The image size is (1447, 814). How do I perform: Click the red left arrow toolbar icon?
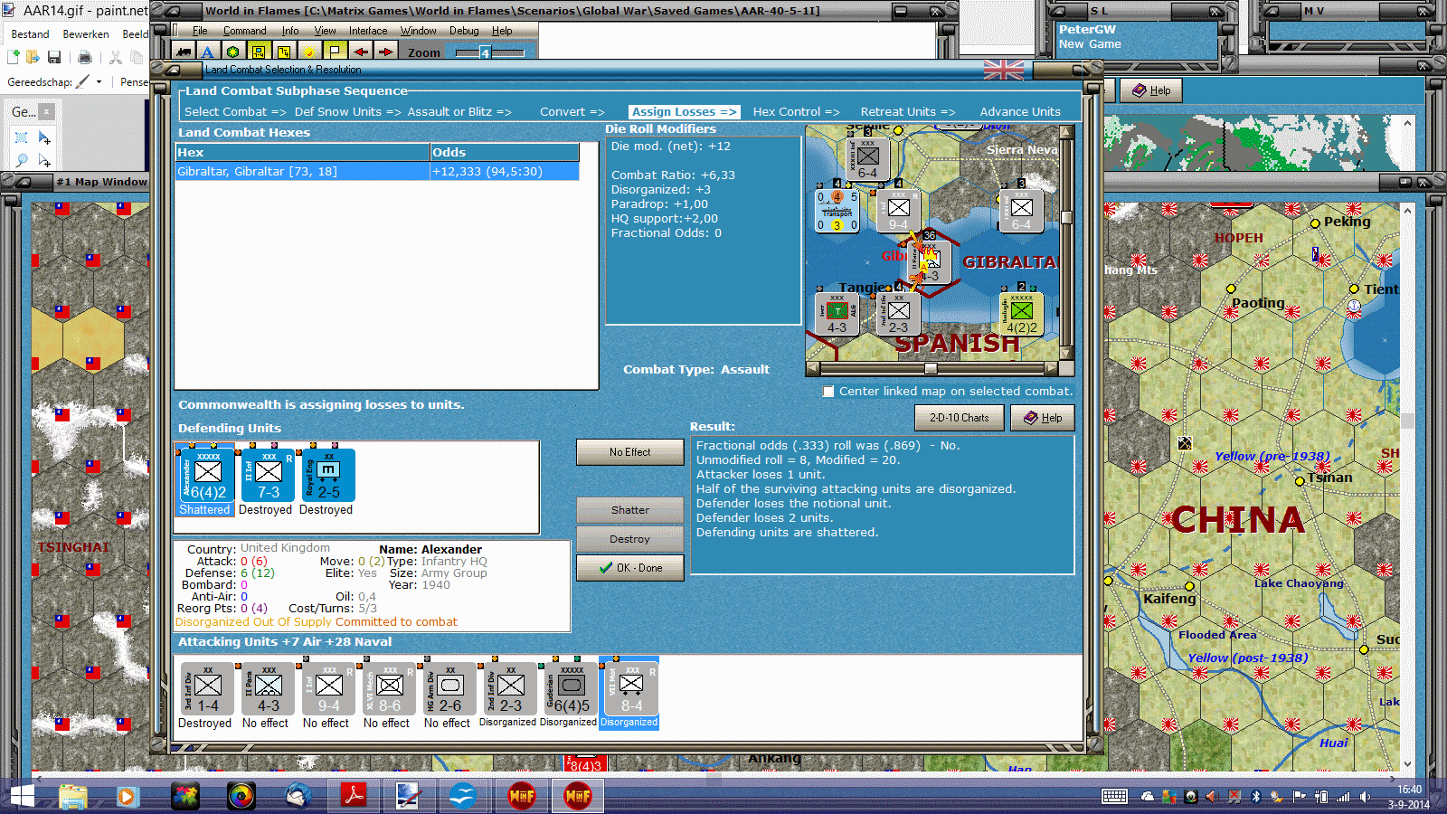coord(360,52)
